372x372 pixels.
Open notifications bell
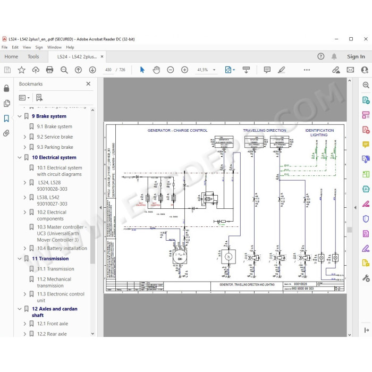tap(334, 56)
